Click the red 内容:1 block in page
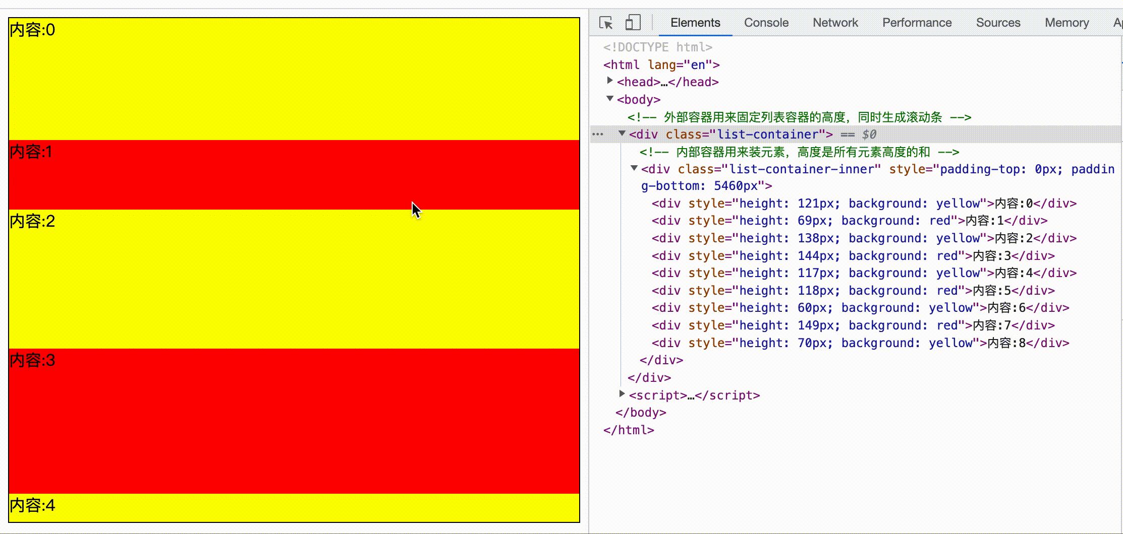This screenshot has height=534, width=1123. tap(294, 175)
